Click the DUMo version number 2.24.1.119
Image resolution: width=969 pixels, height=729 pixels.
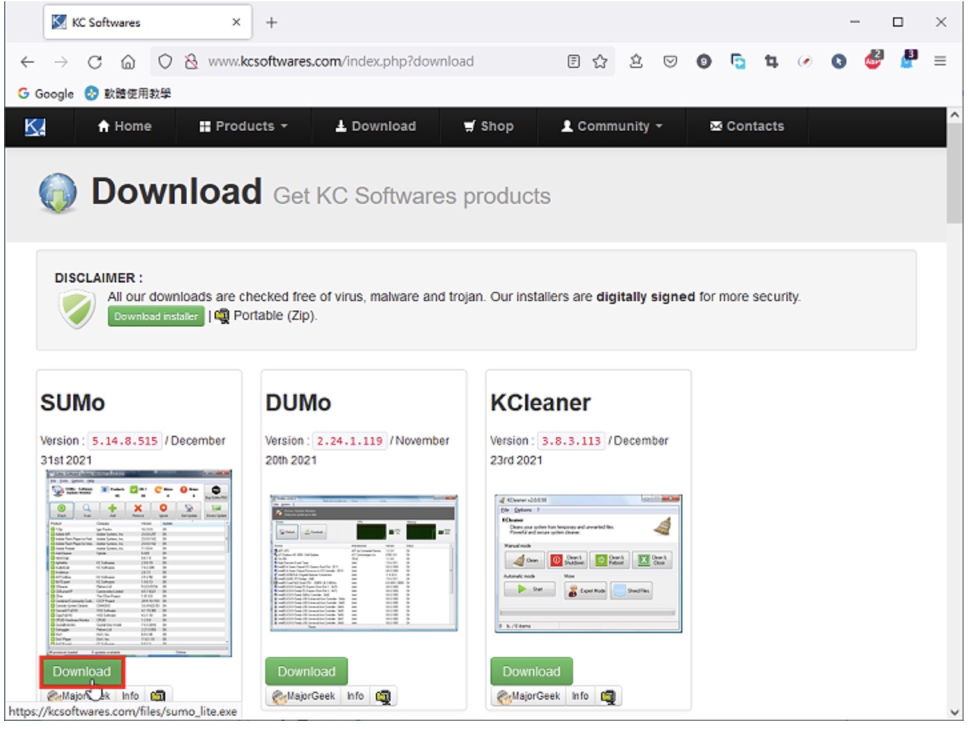(x=349, y=441)
